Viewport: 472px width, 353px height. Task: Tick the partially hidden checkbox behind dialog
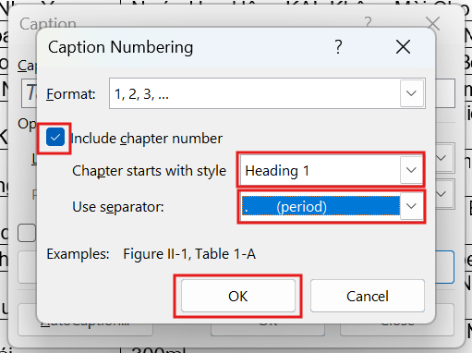(x=27, y=233)
